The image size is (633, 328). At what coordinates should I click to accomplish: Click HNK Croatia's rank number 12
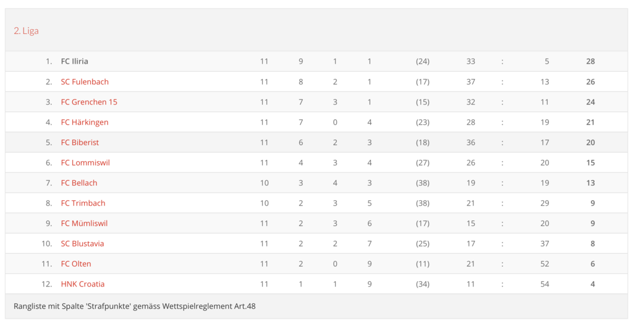pos(46,284)
